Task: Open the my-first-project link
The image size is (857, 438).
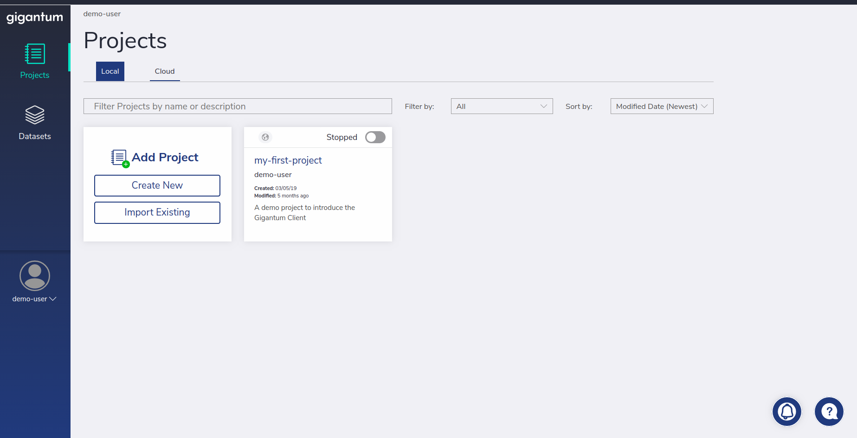Action: (x=288, y=160)
